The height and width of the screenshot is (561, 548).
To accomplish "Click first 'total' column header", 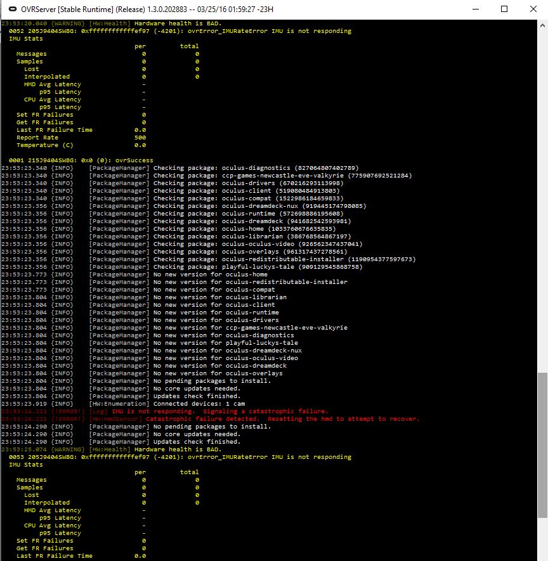I will tap(190, 46).
